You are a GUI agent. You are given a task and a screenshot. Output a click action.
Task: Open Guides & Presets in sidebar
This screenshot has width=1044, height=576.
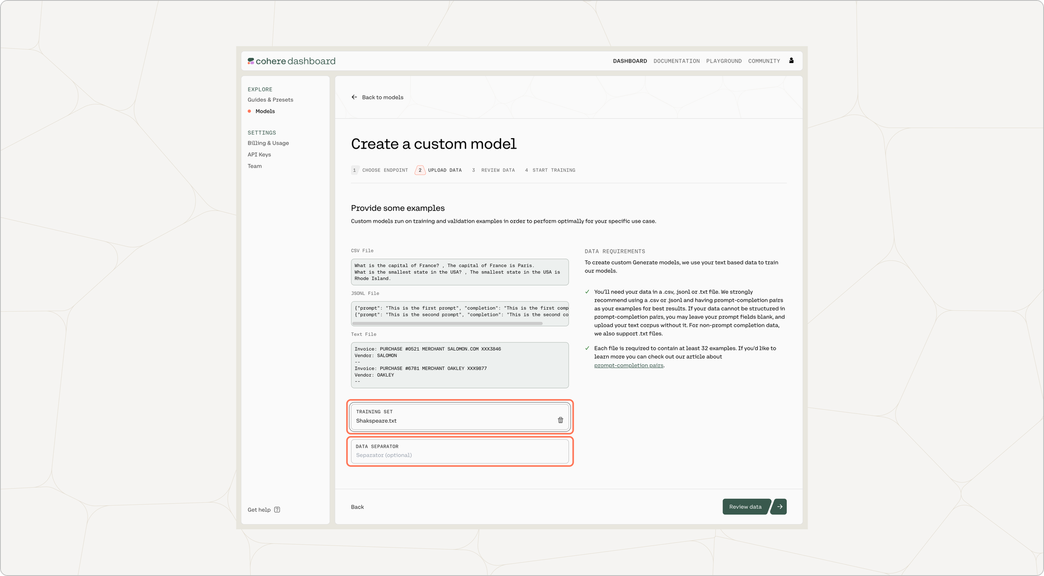click(x=270, y=100)
